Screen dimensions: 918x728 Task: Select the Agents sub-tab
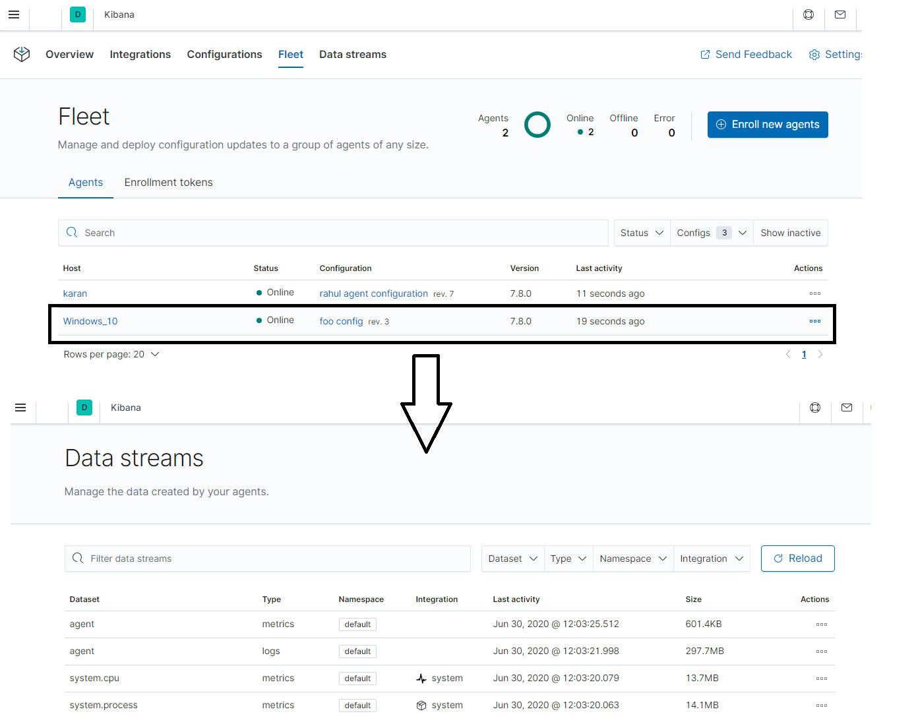[x=86, y=182]
